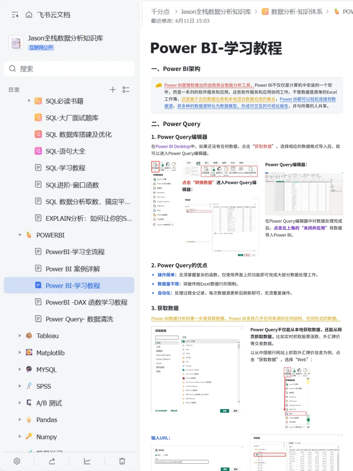Expand SQL必读书籍 chevron
This screenshot has width=353, height=471.
pyautogui.click(x=29, y=101)
